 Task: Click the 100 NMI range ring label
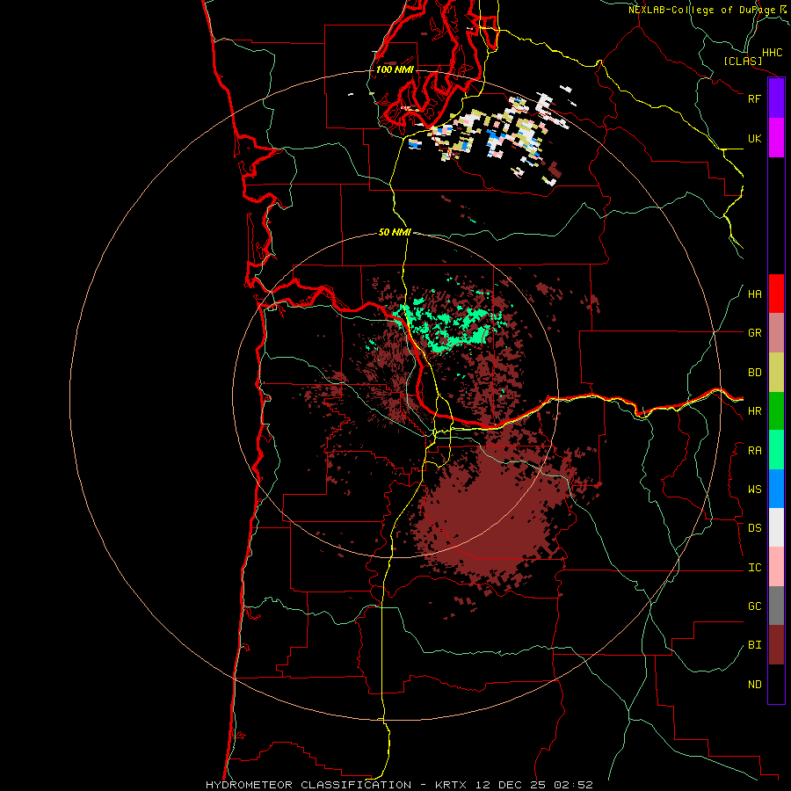tap(395, 69)
